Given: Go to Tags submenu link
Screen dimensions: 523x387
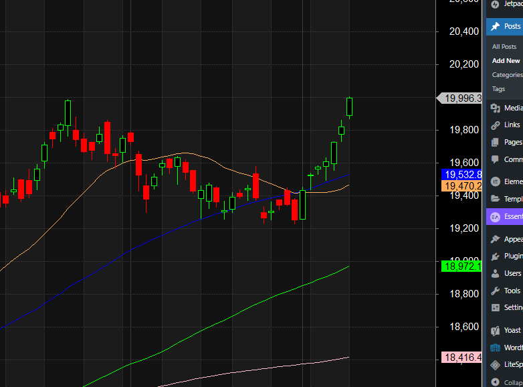Looking at the screenshot, I should pos(498,89).
